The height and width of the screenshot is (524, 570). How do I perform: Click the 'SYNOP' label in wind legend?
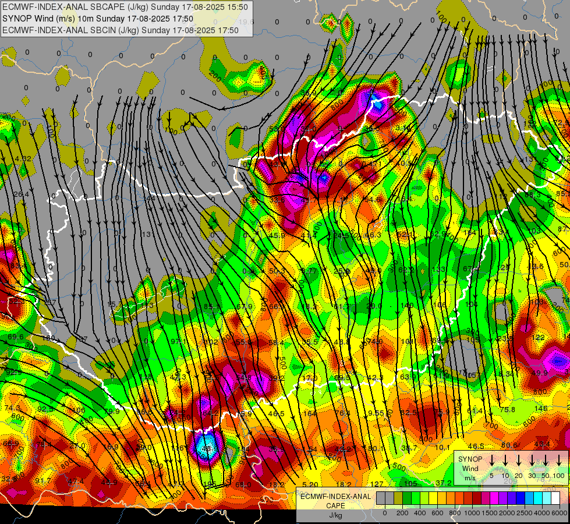click(x=470, y=459)
